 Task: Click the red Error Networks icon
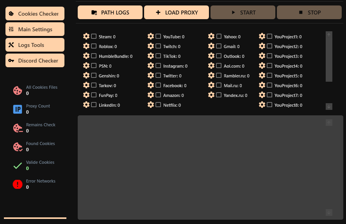click(x=18, y=184)
